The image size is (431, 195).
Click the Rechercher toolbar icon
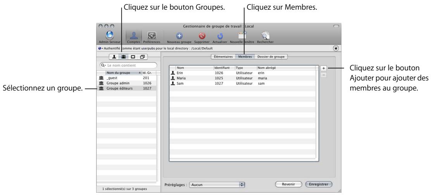tap(265, 37)
